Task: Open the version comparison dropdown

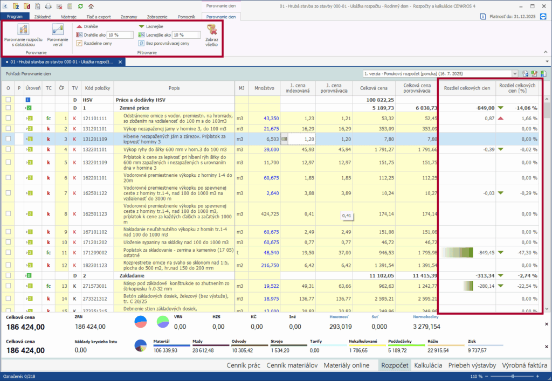Action: [516, 73]
